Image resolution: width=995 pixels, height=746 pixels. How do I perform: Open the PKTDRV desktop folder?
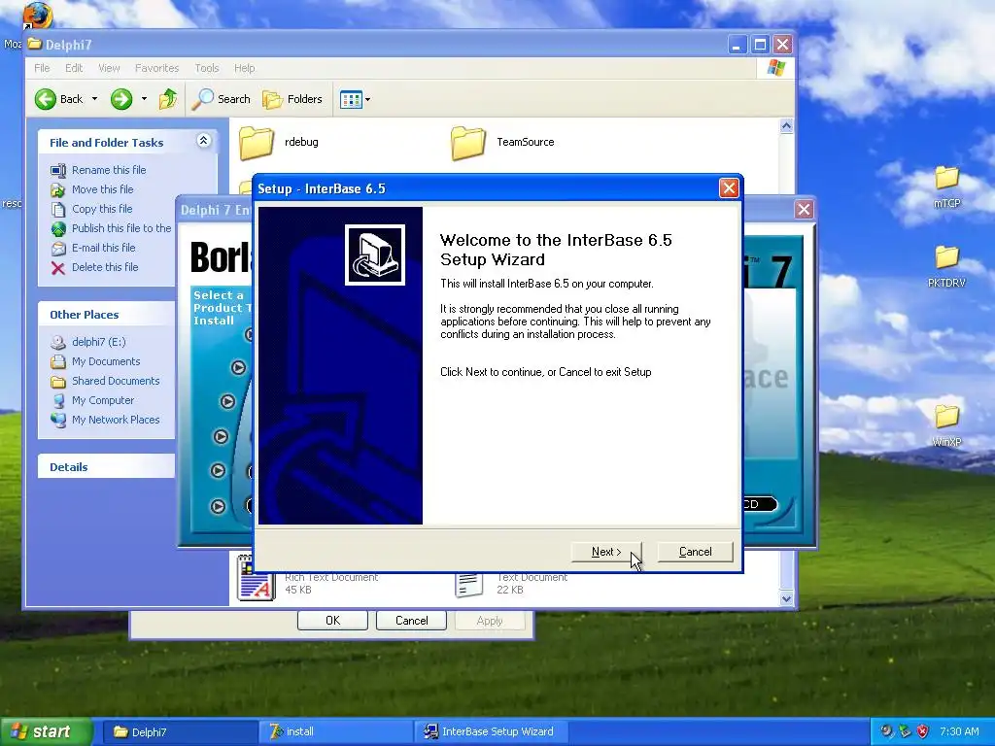(x=946, y=266)
